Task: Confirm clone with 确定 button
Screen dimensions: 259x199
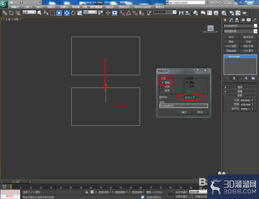Action: 184,112
